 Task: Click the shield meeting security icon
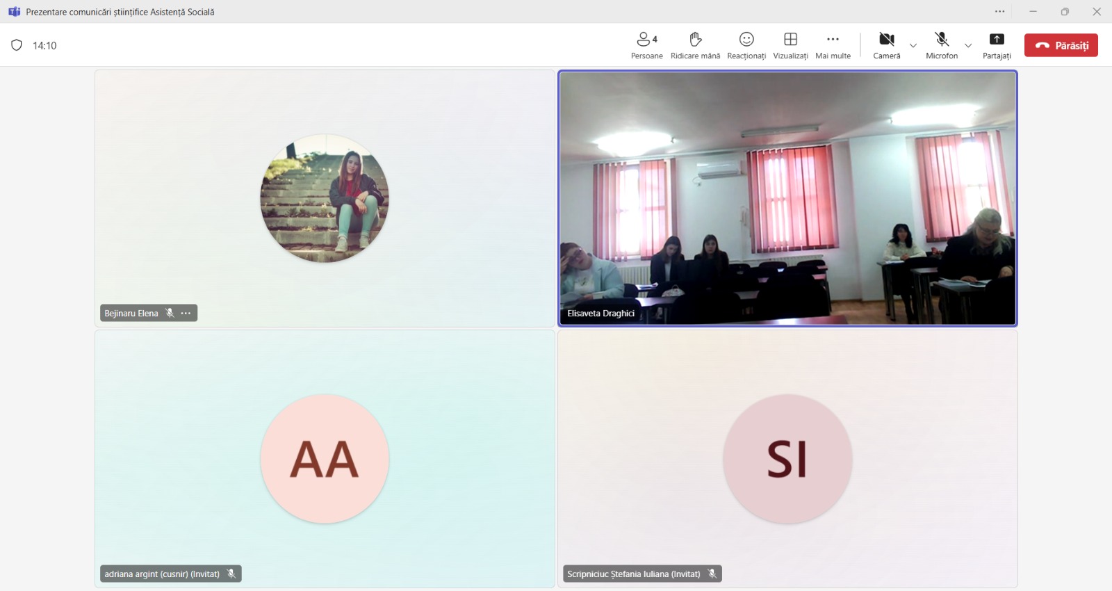[x=17, y=45]
